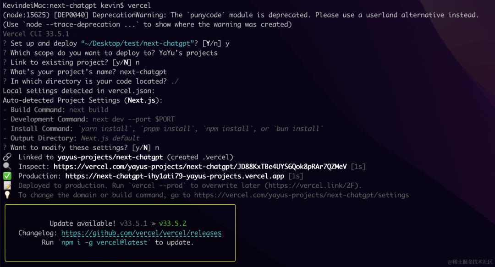Click the magnifying glass Inspect icon

(x=7, y=166)
